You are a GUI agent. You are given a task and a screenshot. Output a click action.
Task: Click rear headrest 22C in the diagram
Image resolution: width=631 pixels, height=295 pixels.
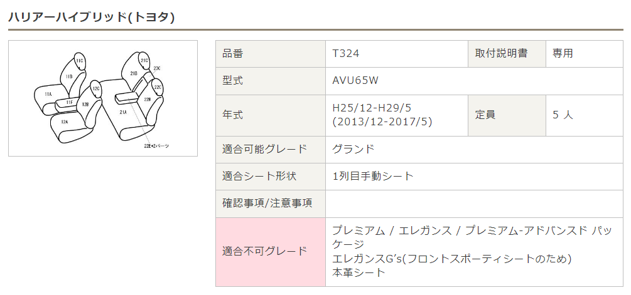[x=158, y=87]
